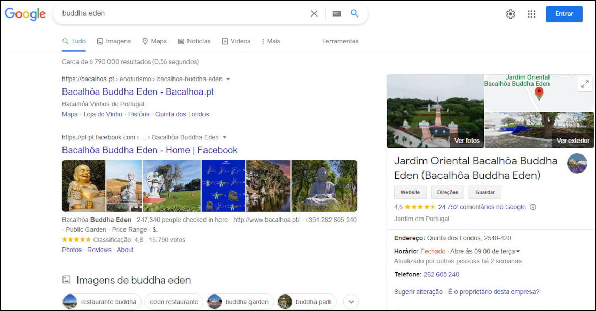
Task: Open Bacalhôa Buddha Eden - Bacalhoa.pt result
Action: pos(138,92)
